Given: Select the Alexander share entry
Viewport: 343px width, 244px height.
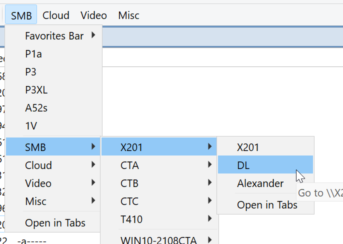Looking at the screenshot, I should point(260,183).
